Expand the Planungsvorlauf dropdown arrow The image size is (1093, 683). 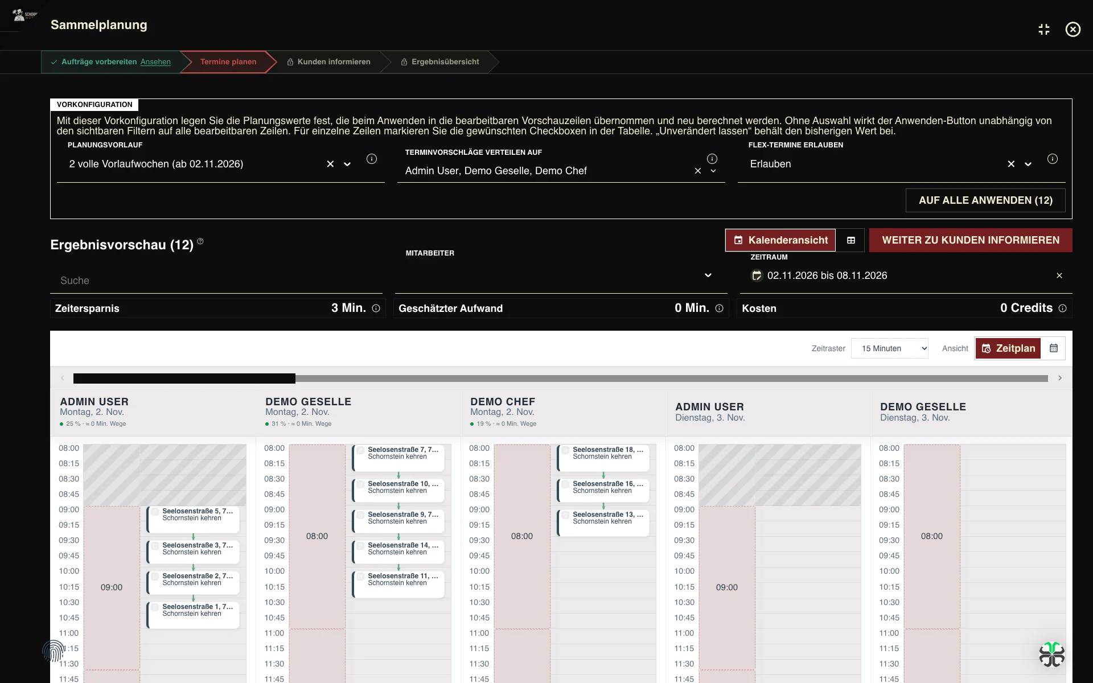point(347,164)
